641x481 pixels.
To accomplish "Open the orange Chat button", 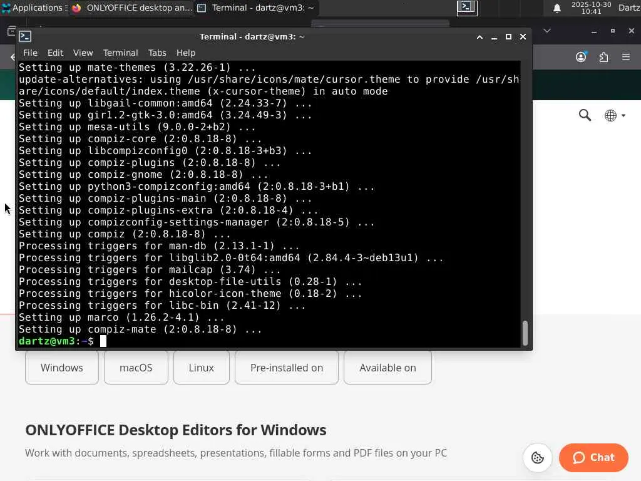I will point(593,457).
